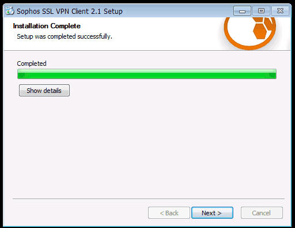Viewport: 295px width, 228px height.
Task: Click the green completed progress bar
Action: tap(147, 74)
